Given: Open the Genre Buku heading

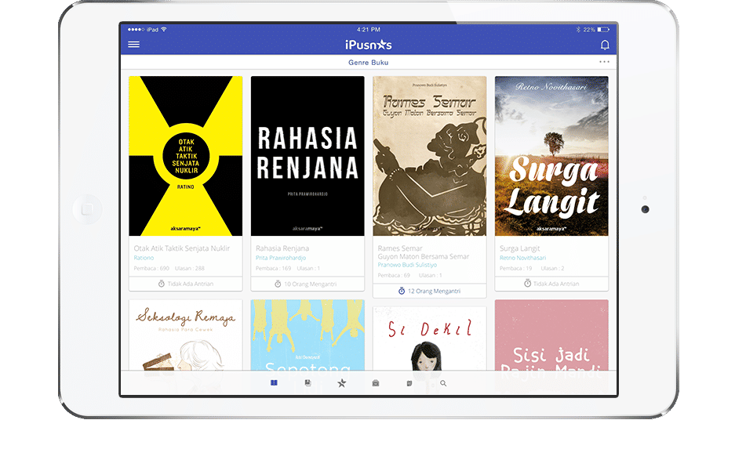Looking at the screenshot, I should point(369,62).
